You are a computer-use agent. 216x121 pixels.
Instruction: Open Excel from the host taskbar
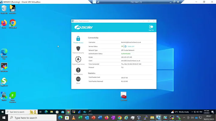pos(80,118)
